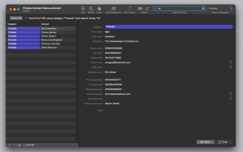
Task: Click the refresh icon for Web work
Action: click(x=231, y=67)
